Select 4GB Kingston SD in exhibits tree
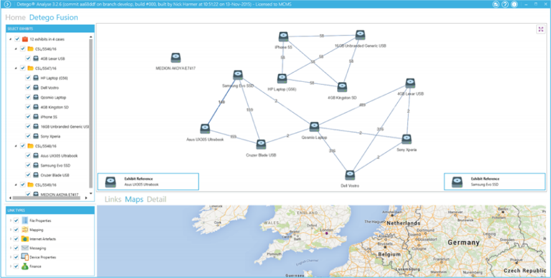 pyautogui.click(x=53, y=107)
